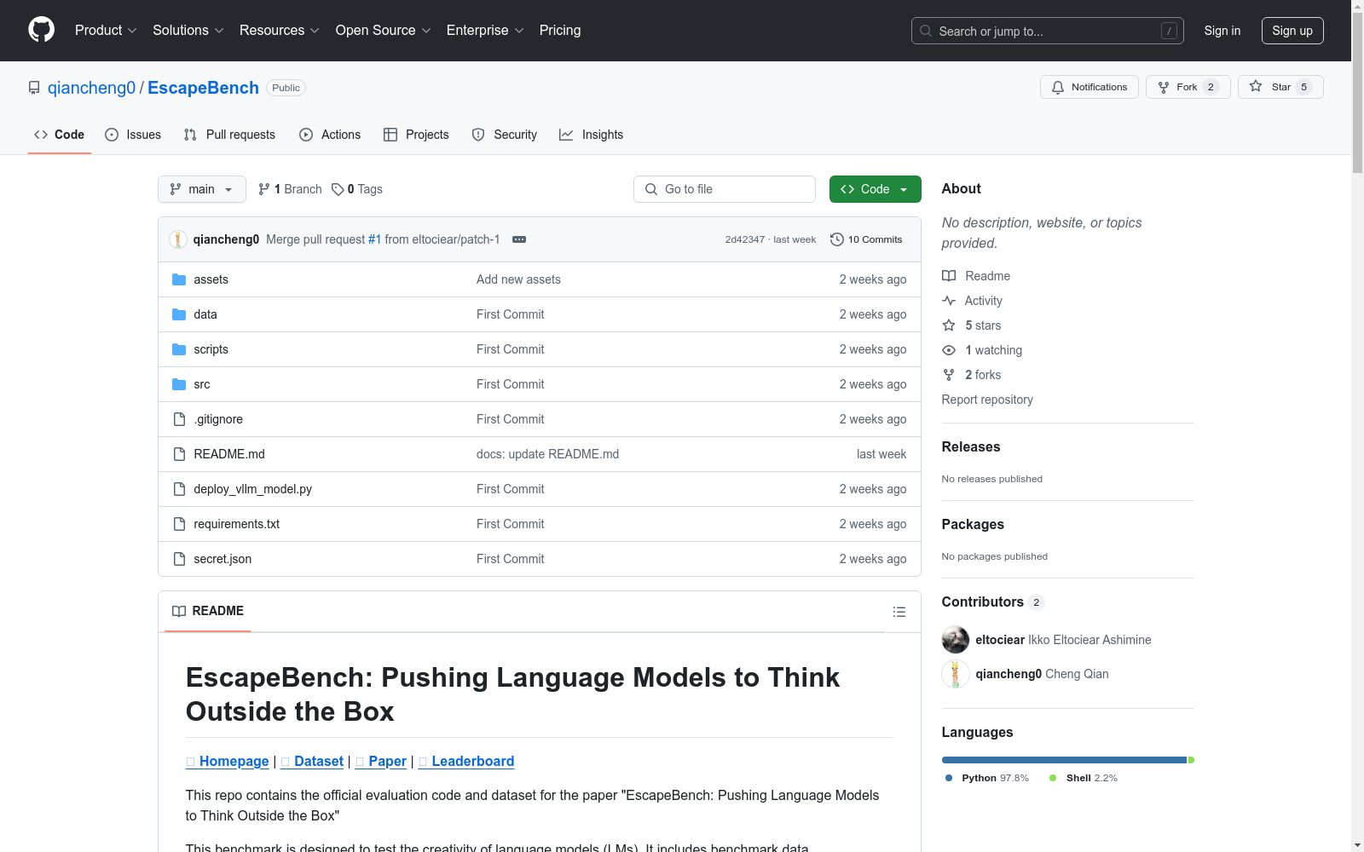Open pull request #1 link
The height and width of the screenshot is (852, 1364).
pyautogui.click(x=375, y=239)
